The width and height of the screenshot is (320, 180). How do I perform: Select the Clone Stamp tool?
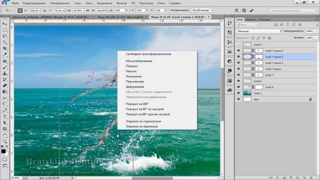[4, 73]
